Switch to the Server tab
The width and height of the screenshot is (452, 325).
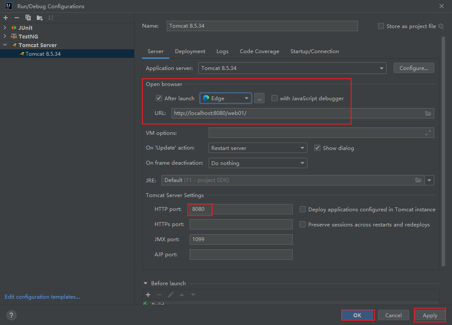tap(156, 51)
